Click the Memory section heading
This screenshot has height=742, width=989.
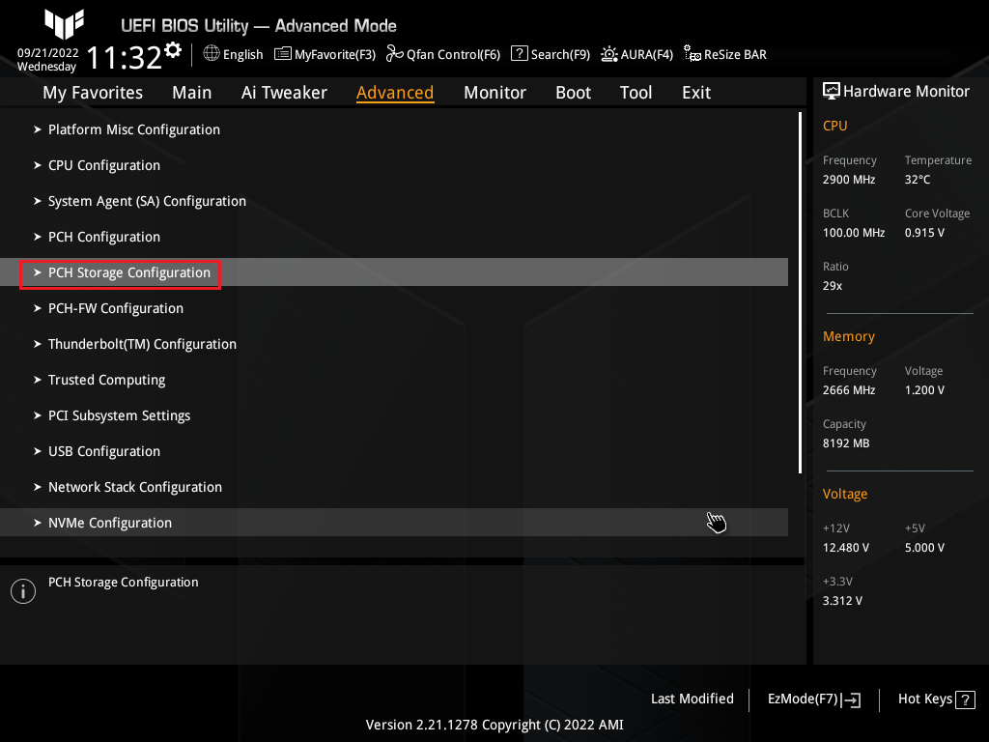pos(848,336)
